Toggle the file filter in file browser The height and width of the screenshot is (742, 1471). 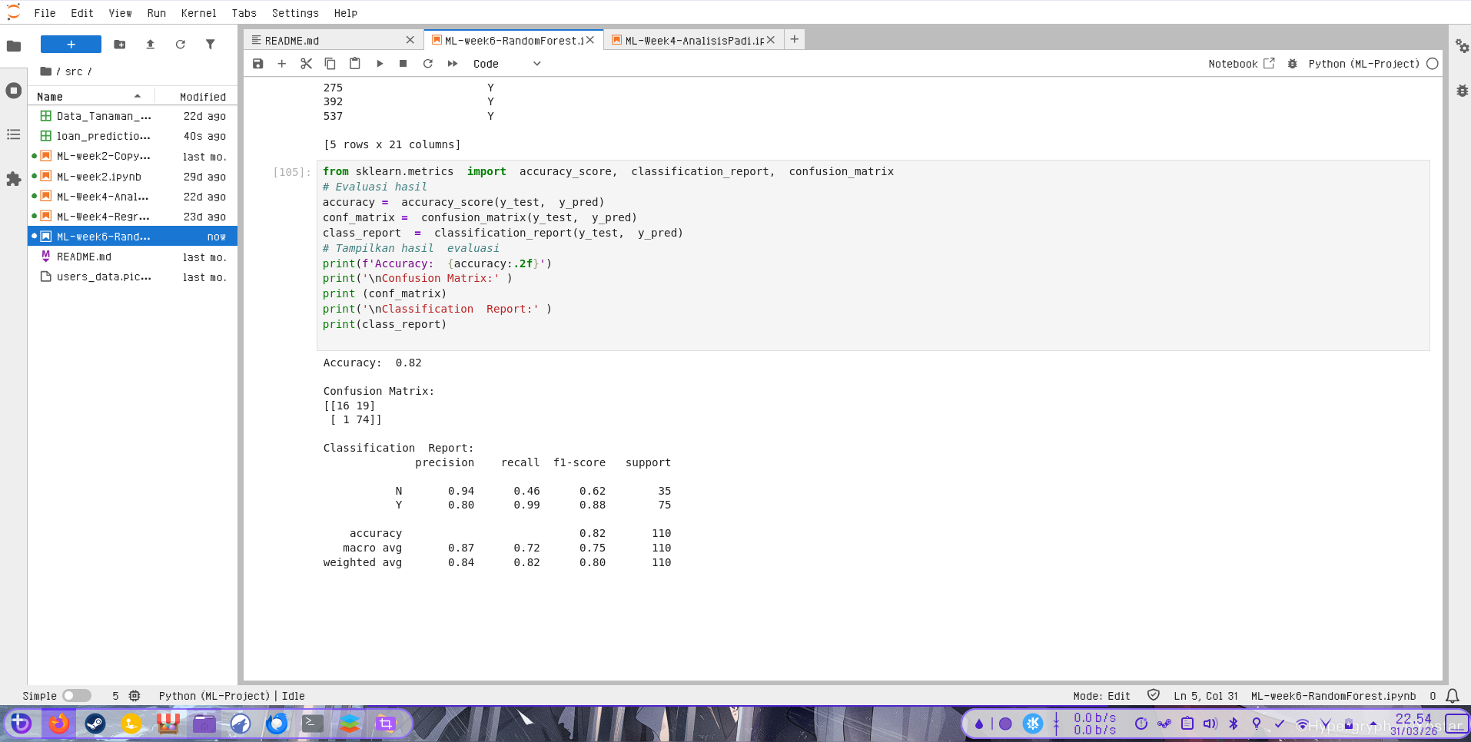pyautogui.click(x=210, y=45)
